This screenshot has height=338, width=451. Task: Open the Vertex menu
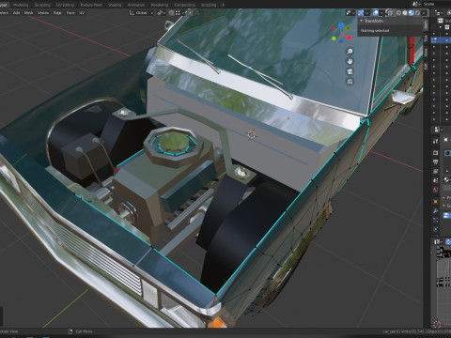[x=43, y=13]
